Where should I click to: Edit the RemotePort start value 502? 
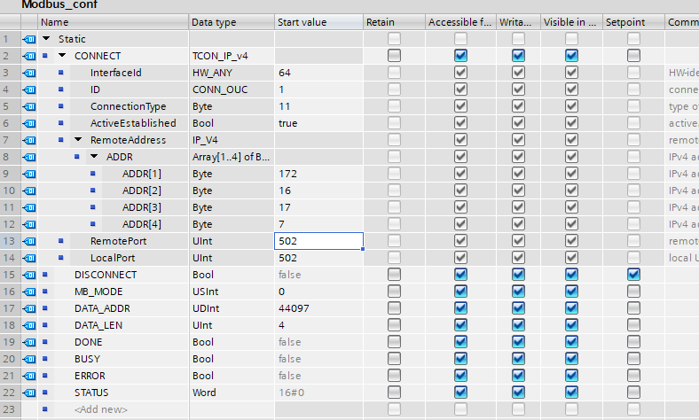318,241
